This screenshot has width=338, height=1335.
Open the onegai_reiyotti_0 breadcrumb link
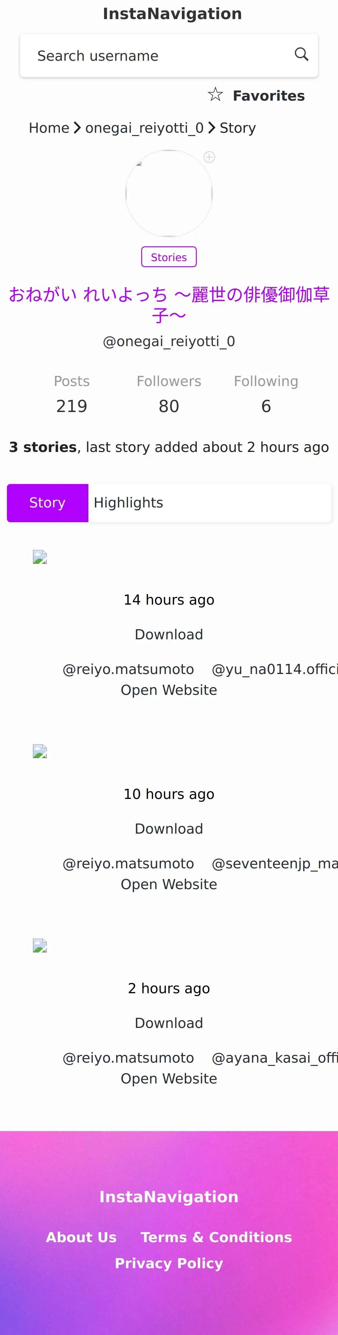click(x=144, y=128)
